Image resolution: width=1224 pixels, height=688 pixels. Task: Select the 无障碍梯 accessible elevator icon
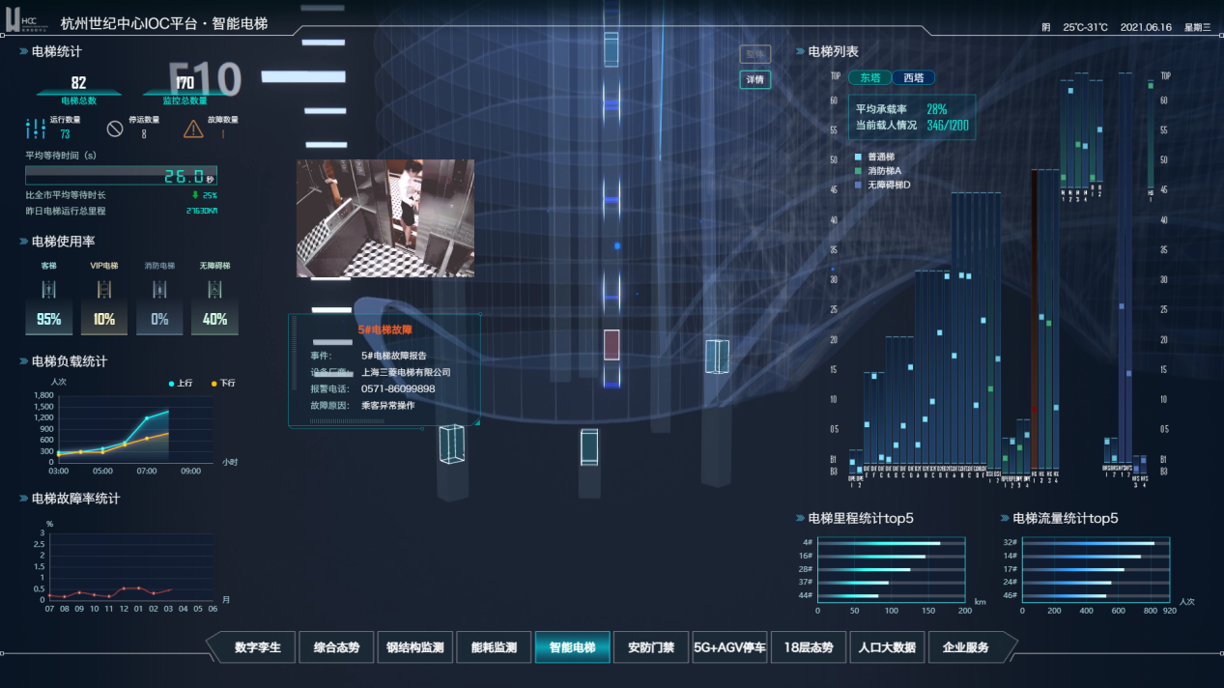coord(214,289)
